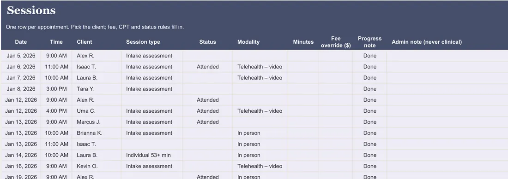The image size is (508, 179).
Task: Select the 3:00 PM time cell
Action: pyautogui.click(x=56, y=89)
